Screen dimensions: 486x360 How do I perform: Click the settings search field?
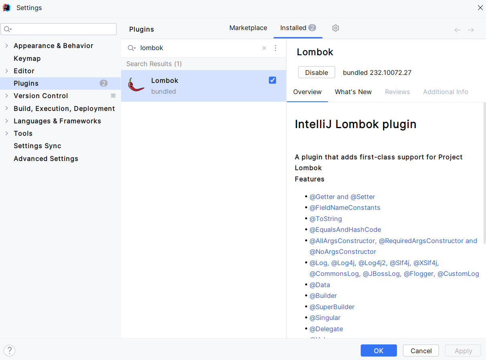59,29
